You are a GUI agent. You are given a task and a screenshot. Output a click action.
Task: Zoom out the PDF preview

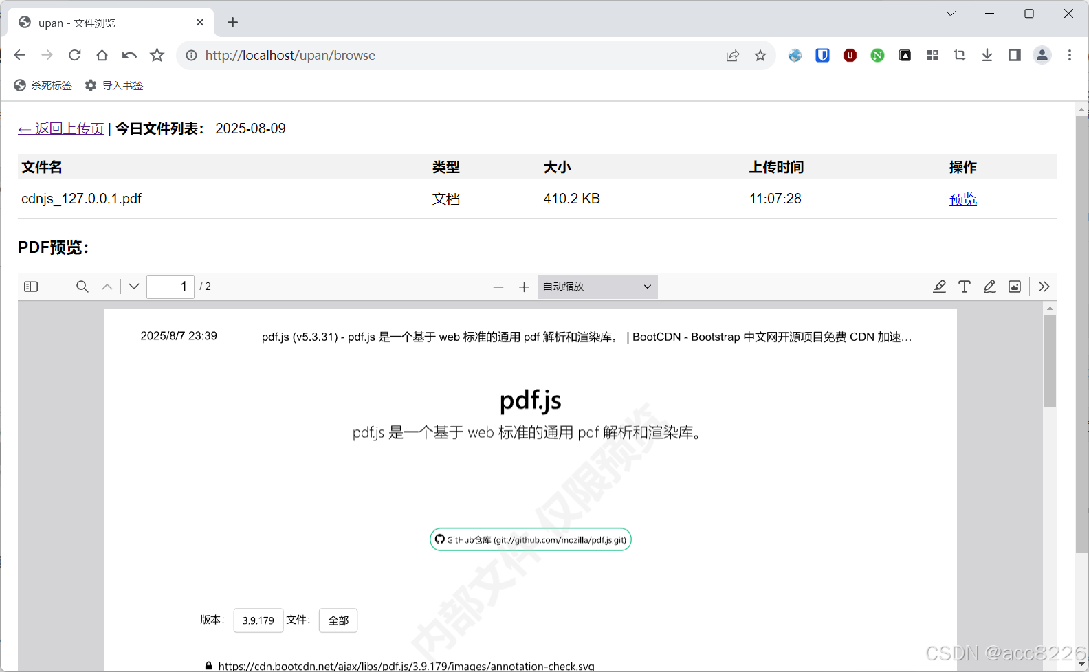click(x=498, y=287)
